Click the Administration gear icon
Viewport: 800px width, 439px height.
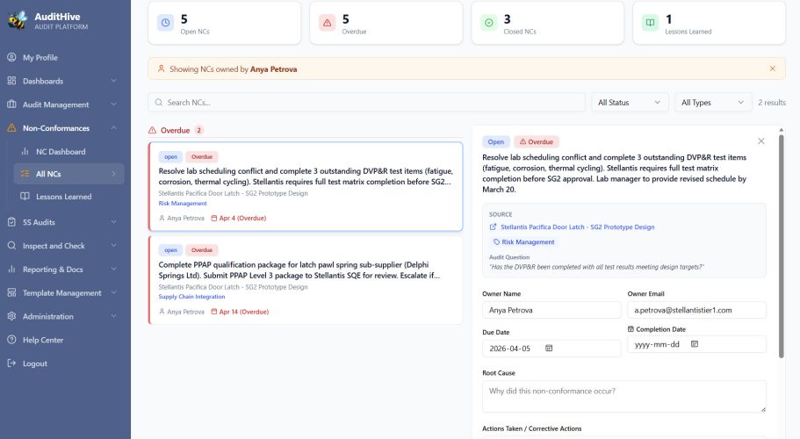click(x=11, y=316)
